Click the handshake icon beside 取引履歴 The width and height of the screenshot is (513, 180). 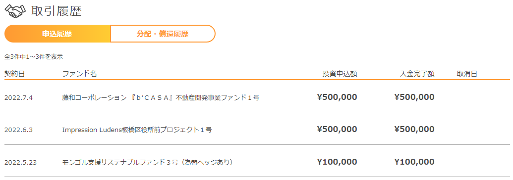(x=15, y=11)
